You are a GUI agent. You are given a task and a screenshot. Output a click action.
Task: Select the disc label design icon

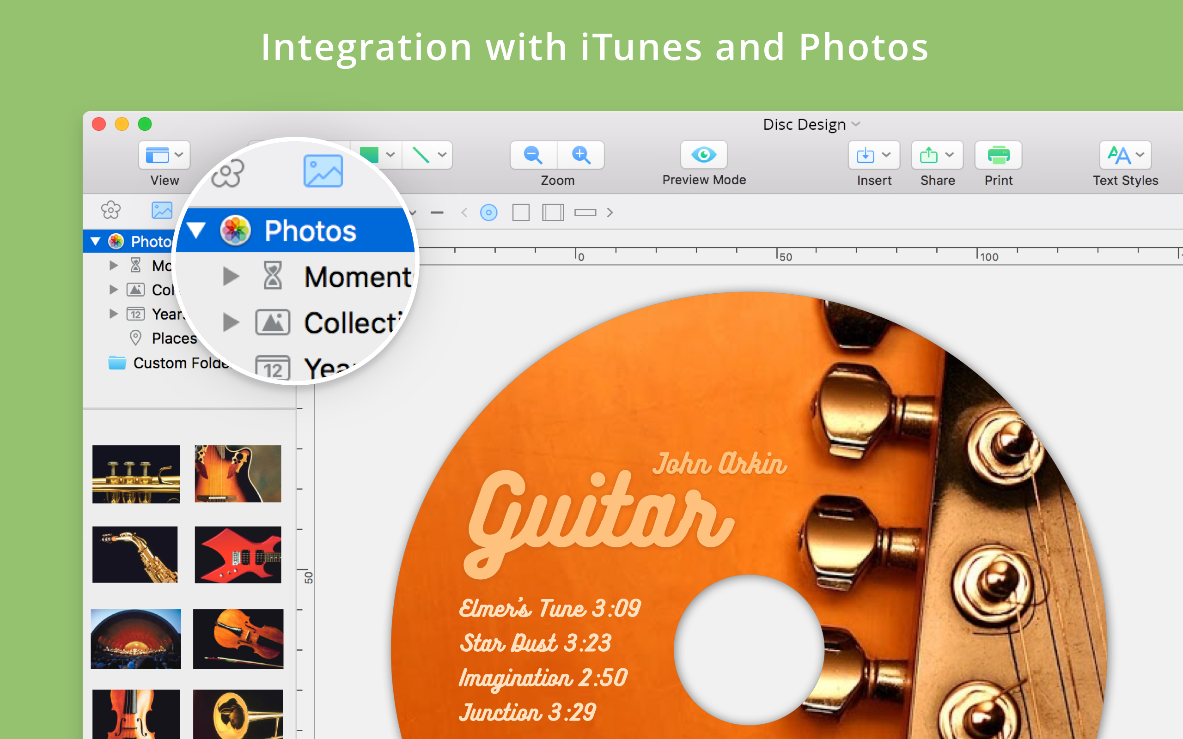pos(488,212)
